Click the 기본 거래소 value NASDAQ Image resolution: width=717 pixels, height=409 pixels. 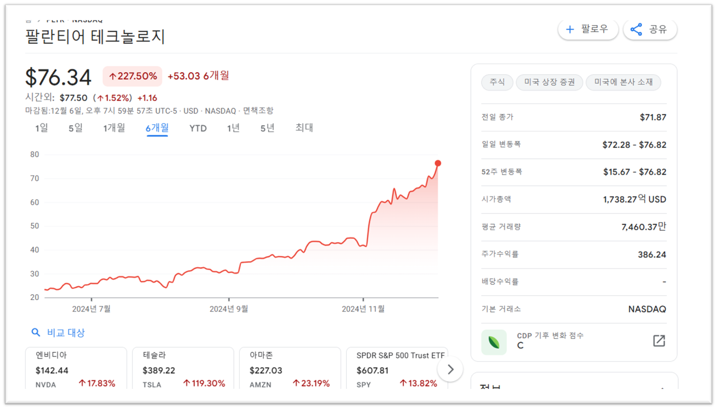click(x=647, y=309)
